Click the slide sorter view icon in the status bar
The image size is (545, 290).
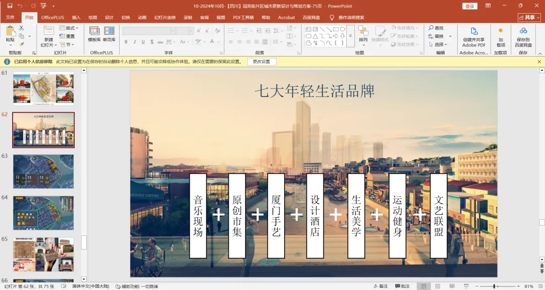(x=438, y=286)
